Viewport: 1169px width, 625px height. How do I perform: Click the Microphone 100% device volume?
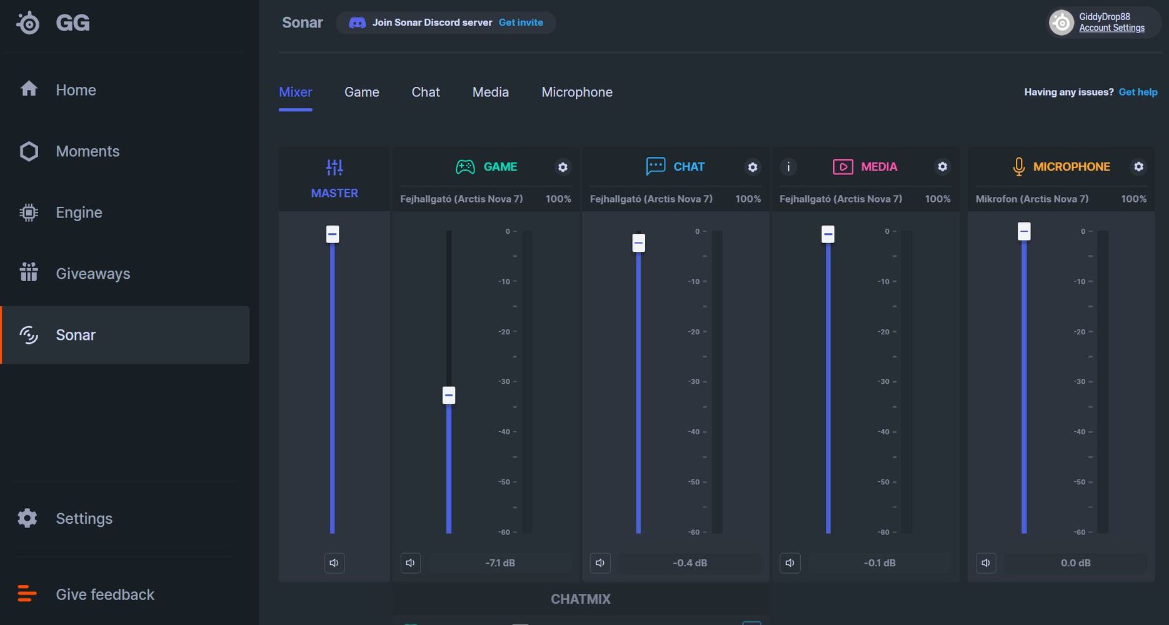tap(1134, 199)
